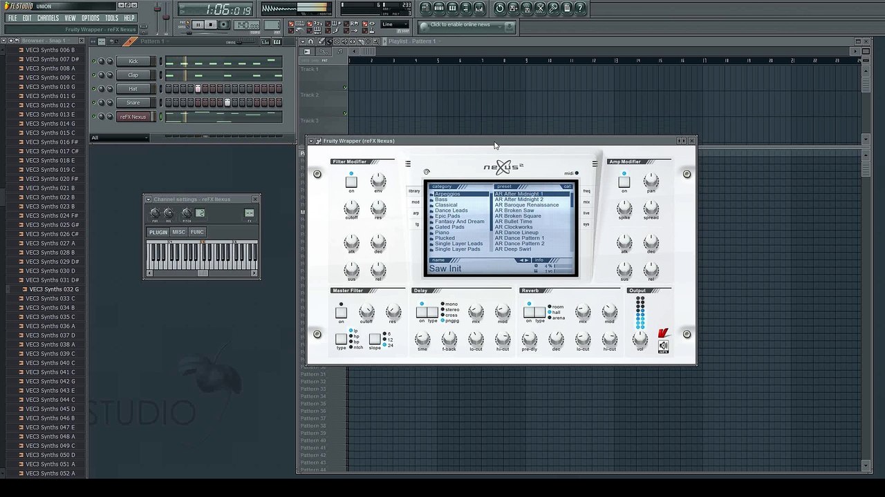Click the Nexus output speaker icon
Image resolution: width=885 pixels, height=497 pixels.
(664, 346)
